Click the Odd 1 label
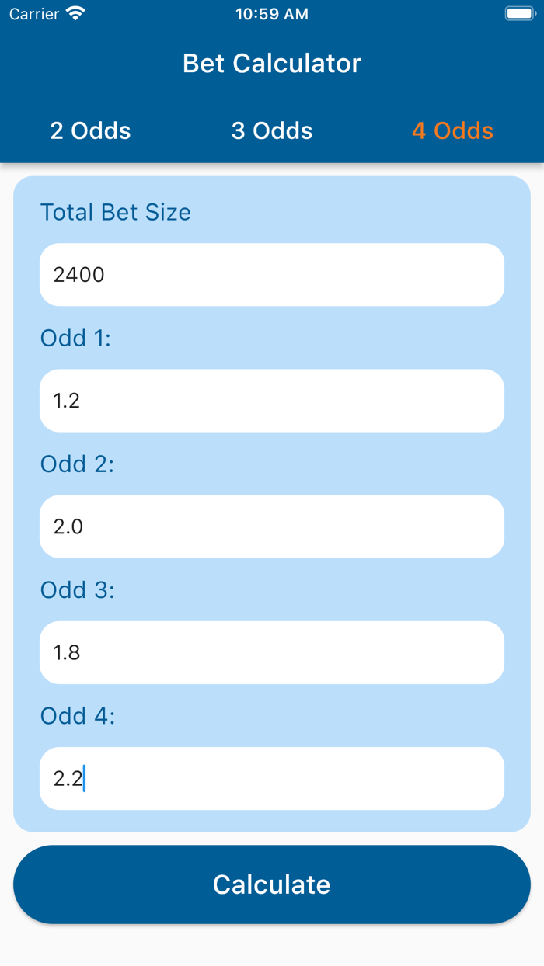Viewport: 544px width, 966px height. click(75, 338)
